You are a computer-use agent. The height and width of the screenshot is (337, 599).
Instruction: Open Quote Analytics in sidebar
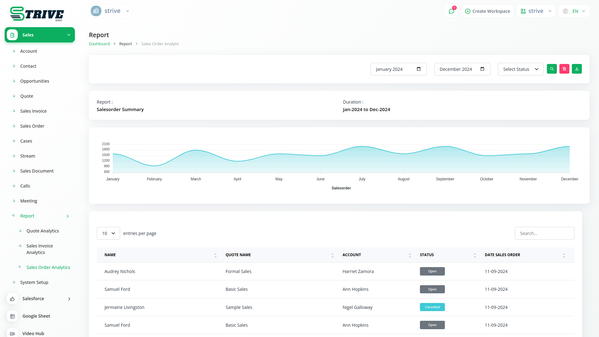[43, 231]
